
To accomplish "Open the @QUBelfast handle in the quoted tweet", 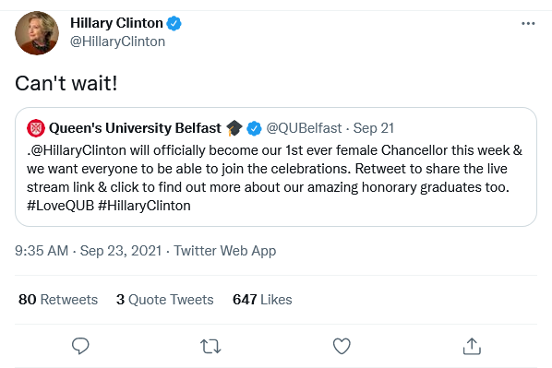I will 304,128.
